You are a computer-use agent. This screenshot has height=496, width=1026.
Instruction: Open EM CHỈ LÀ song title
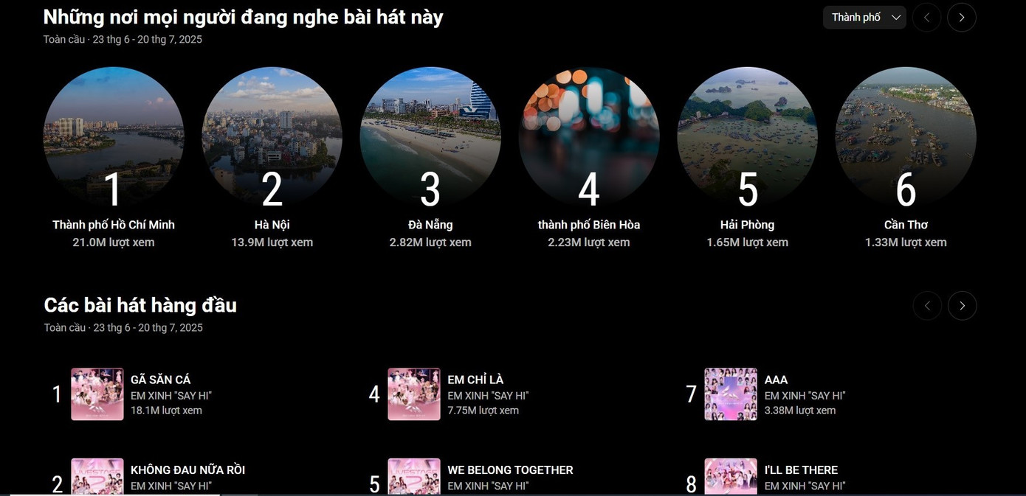(x=475, y=380)
